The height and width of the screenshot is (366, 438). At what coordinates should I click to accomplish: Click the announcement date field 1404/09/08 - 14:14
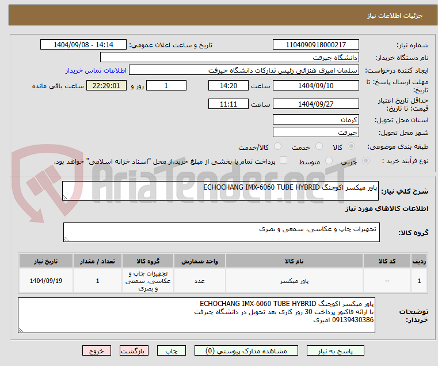coord(83,45)
